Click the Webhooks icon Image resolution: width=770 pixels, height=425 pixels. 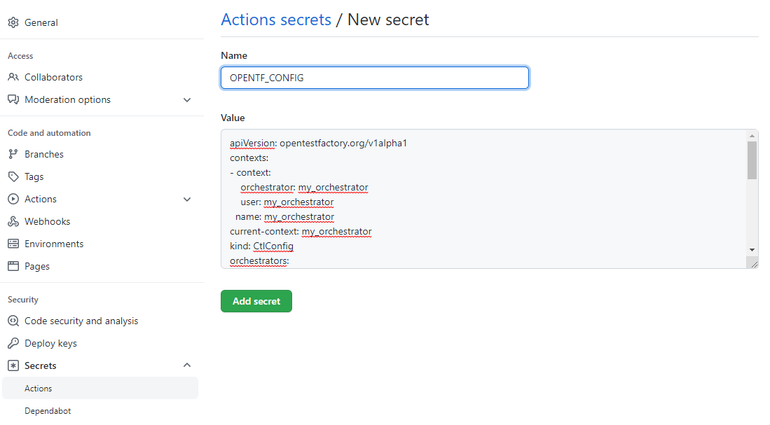point(13,221)
